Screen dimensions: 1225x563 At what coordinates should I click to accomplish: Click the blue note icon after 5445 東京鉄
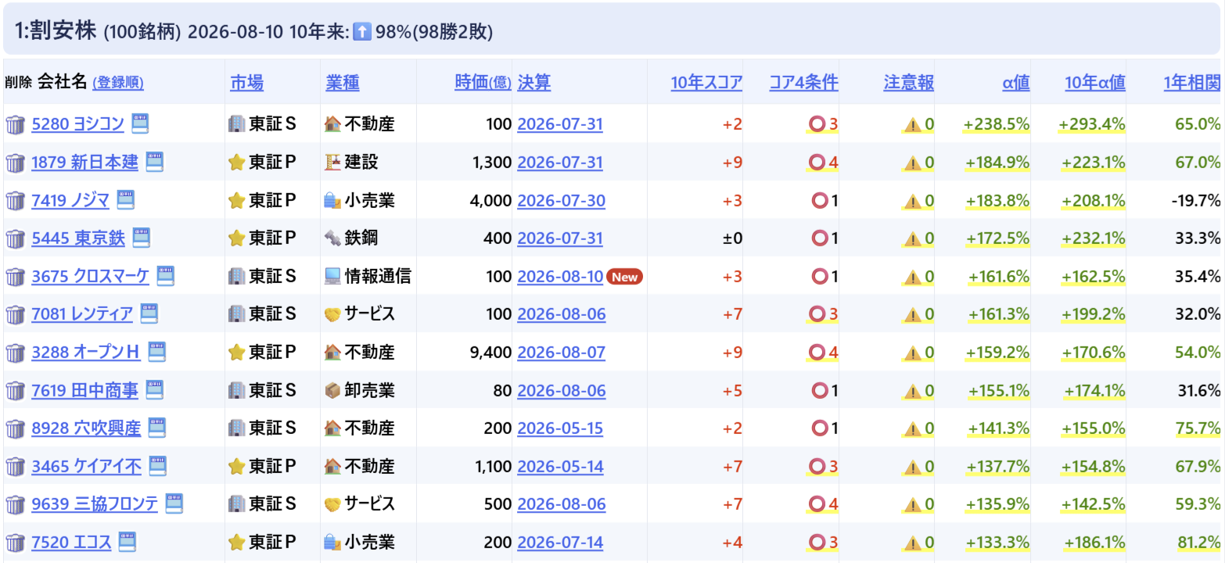point(141,237)
